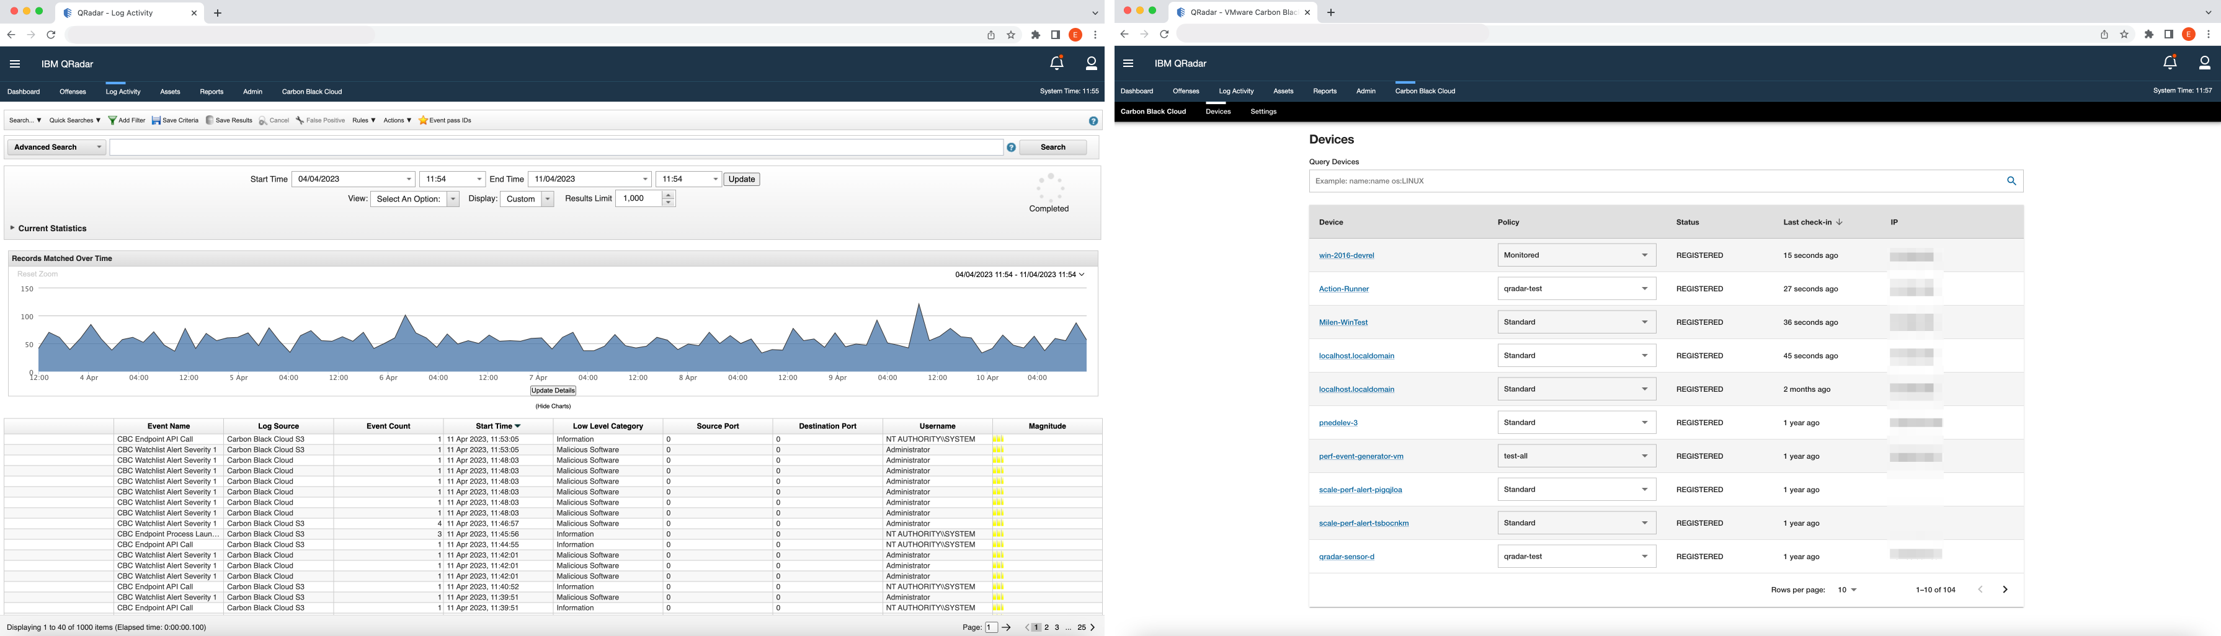Click the Save Results toolbar item
The height and width of the screenshot is (636, 2221).
(228, 121)
